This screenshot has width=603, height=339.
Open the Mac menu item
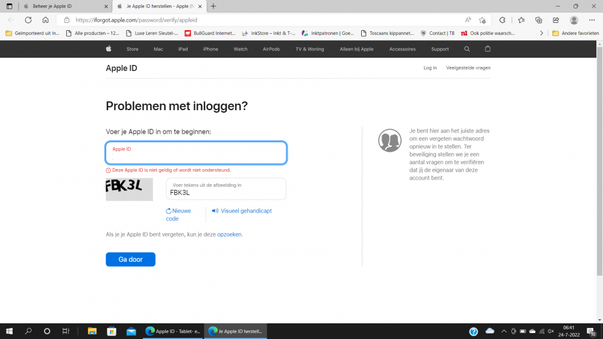[158, 49]
